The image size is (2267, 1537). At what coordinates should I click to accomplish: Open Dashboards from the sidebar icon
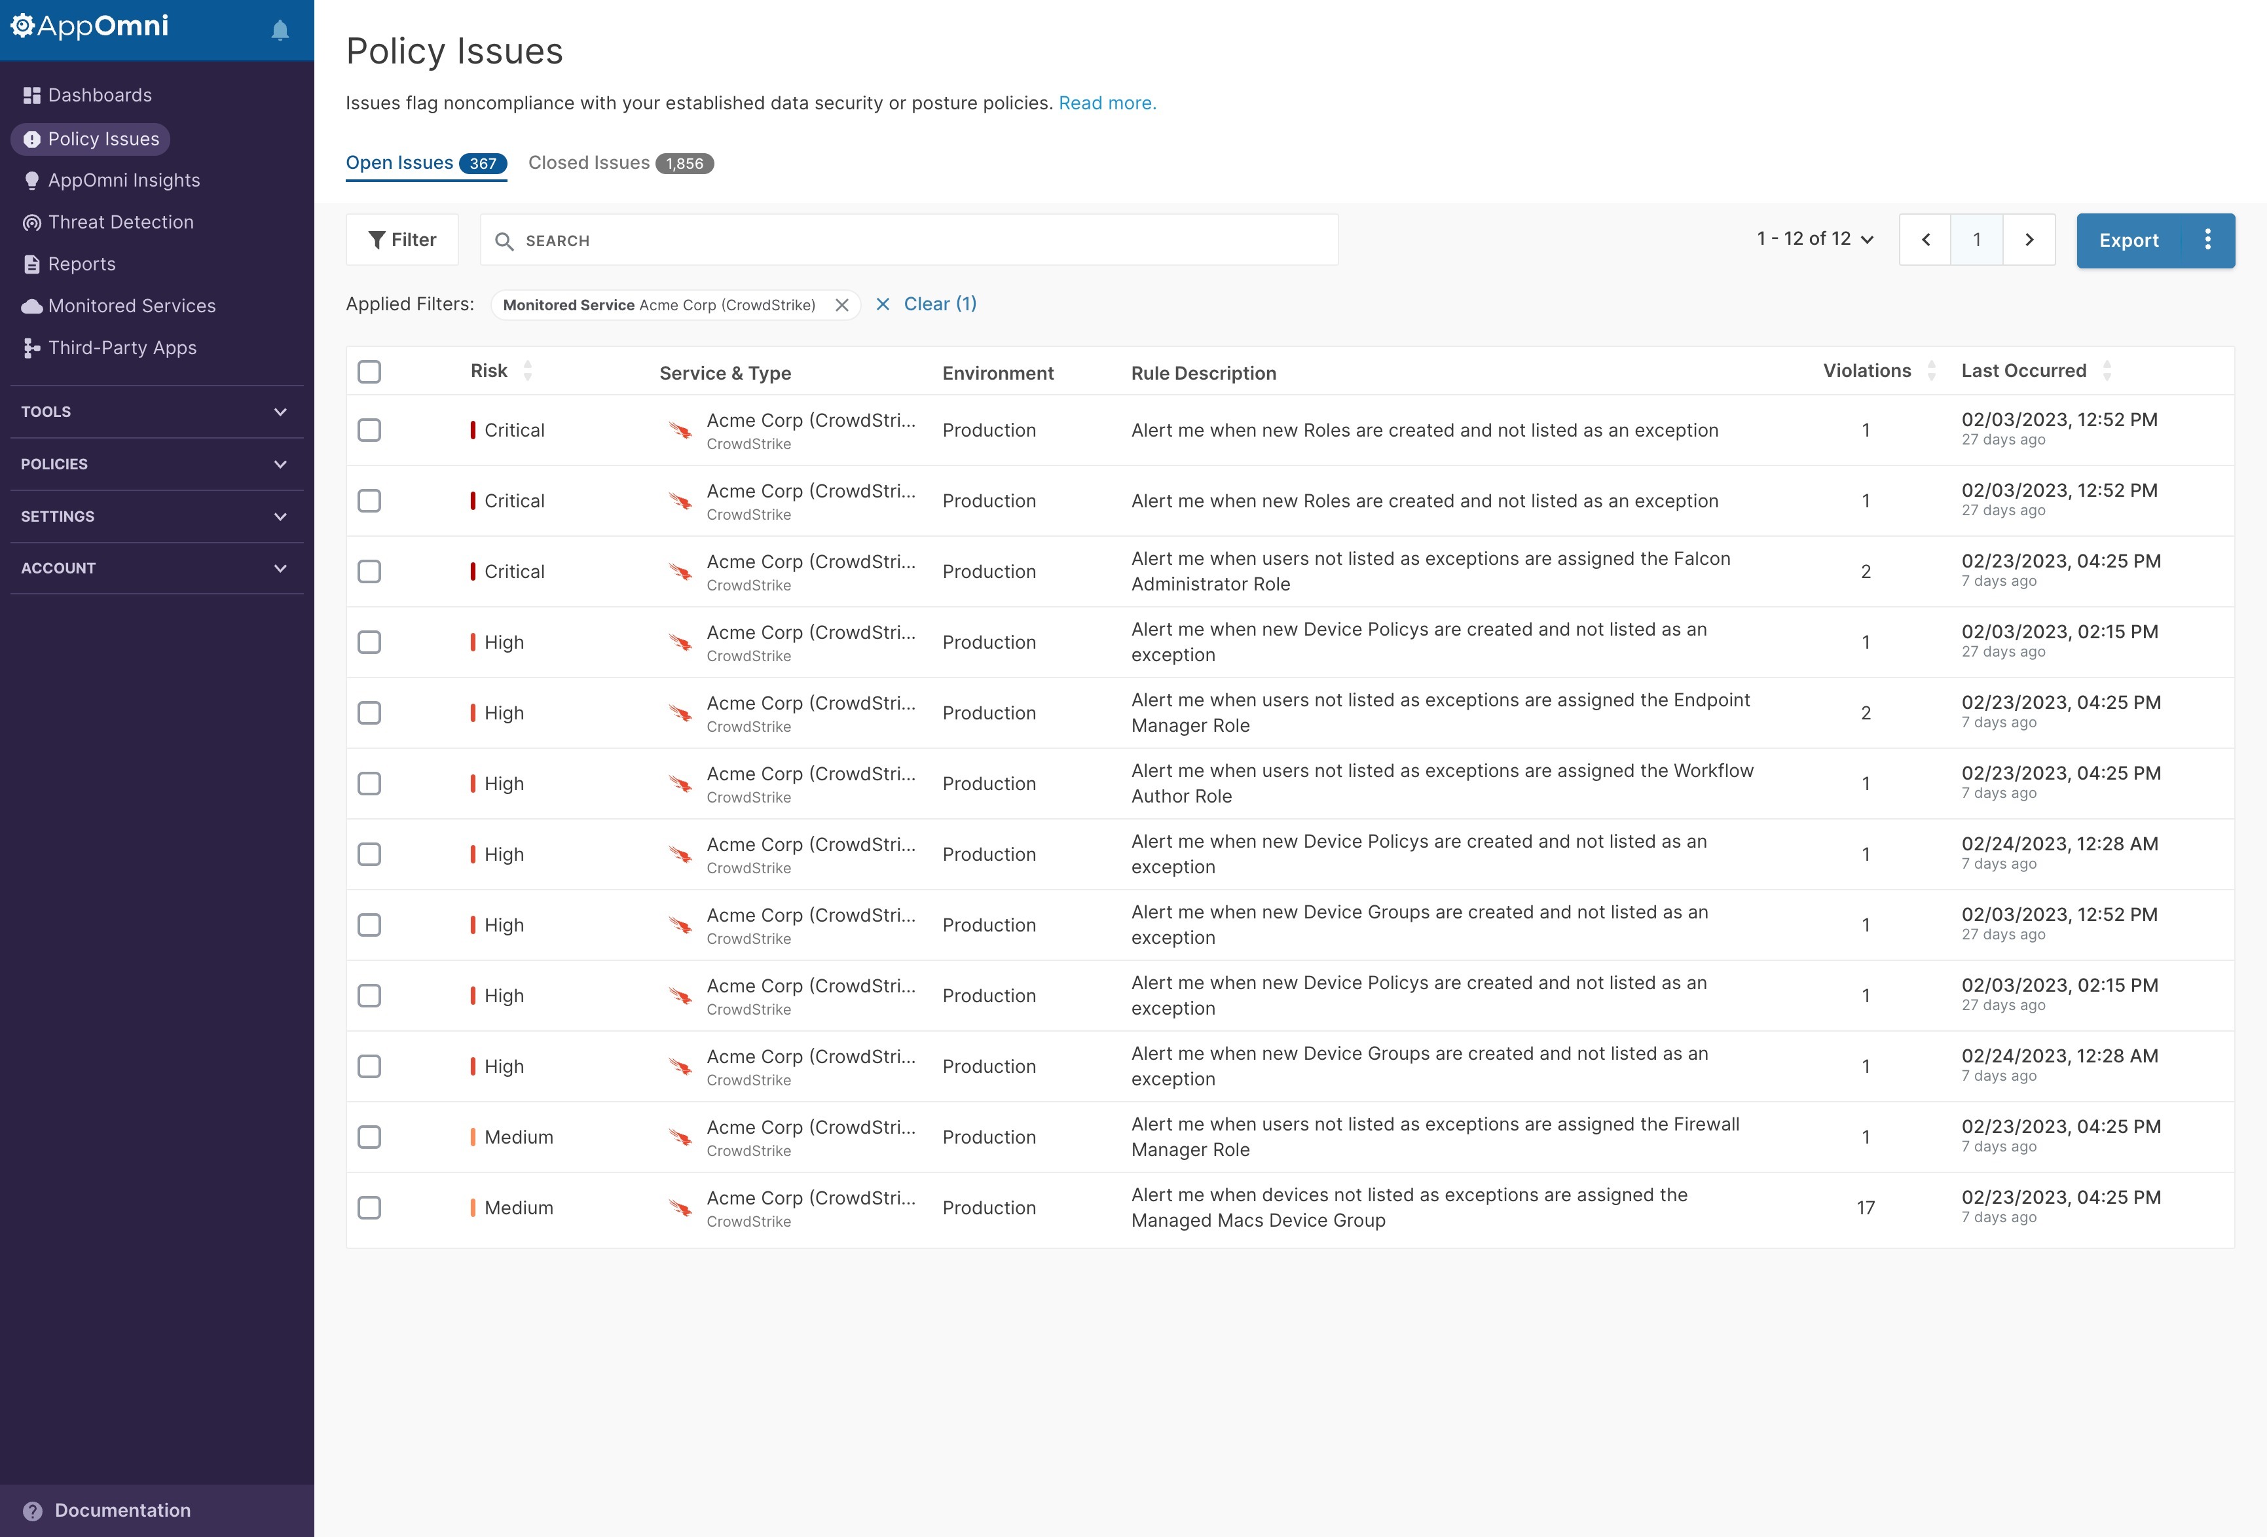click(x=32, y=96)
